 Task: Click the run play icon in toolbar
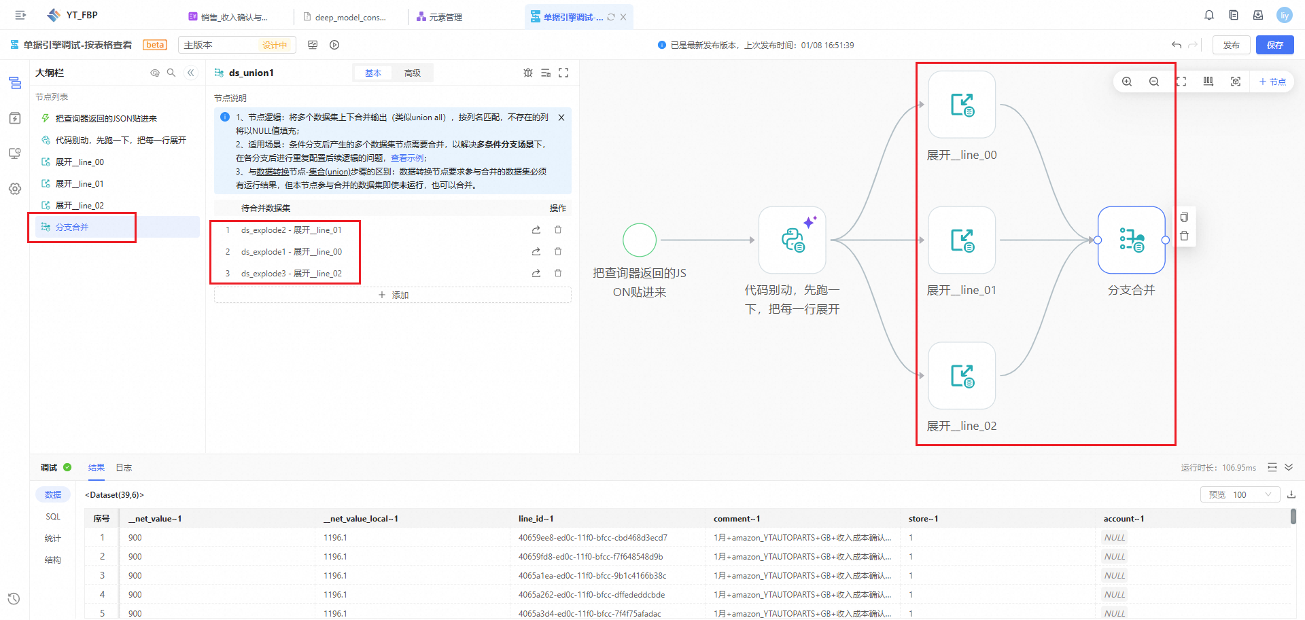(334, 45)
